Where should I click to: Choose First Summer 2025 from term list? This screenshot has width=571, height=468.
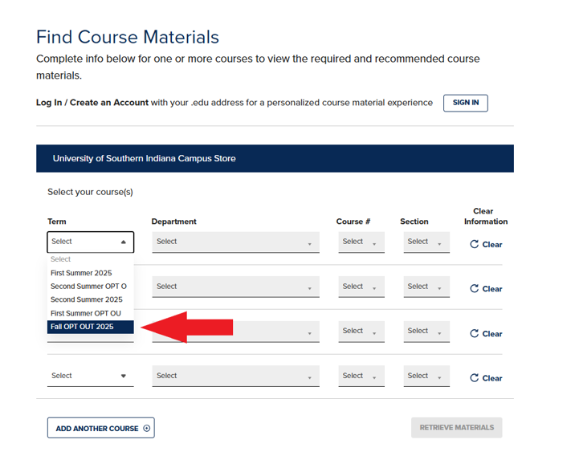click(81, 273)
